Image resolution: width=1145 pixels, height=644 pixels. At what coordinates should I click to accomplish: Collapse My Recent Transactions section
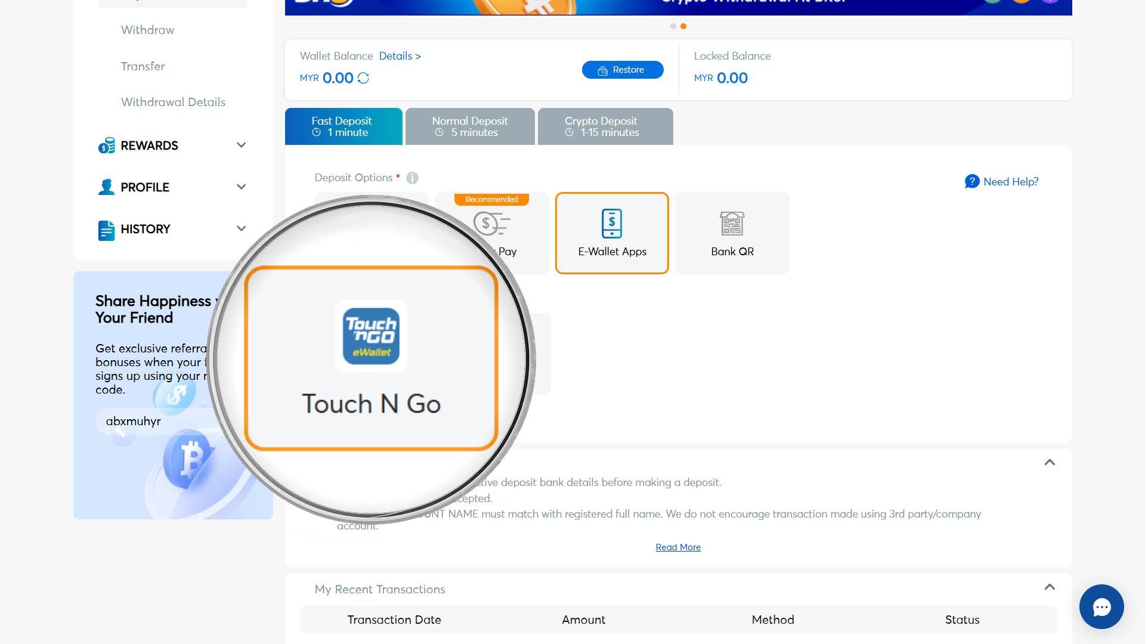(x=1050, y=587)
